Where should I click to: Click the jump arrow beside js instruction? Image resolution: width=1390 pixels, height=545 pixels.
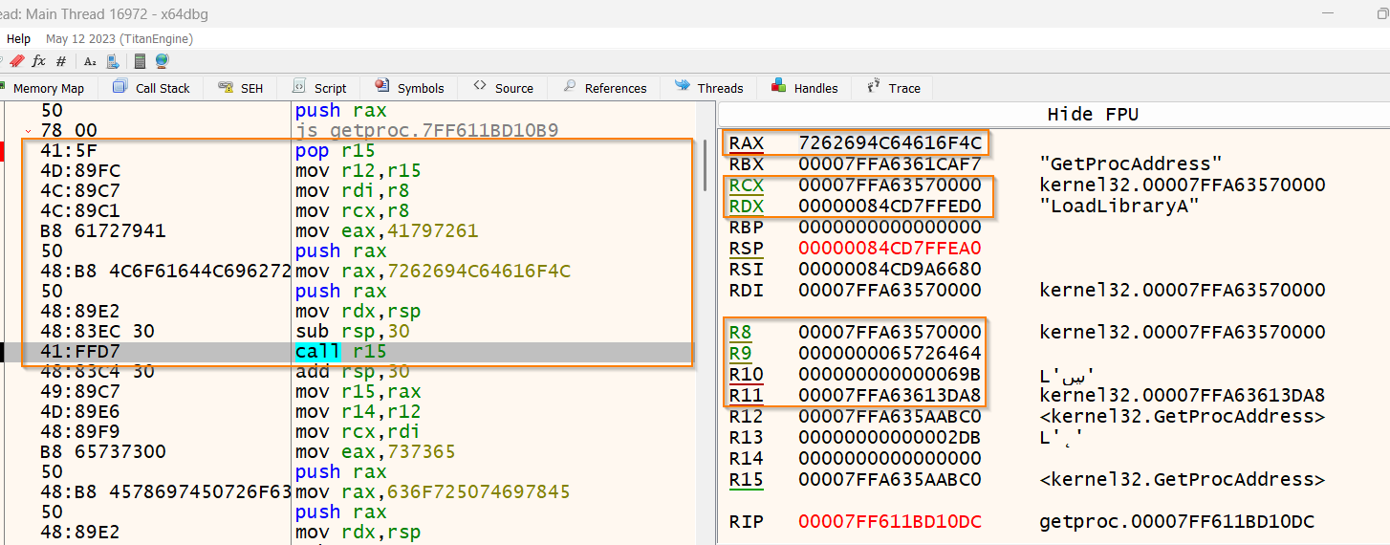(x=30, y=131)
